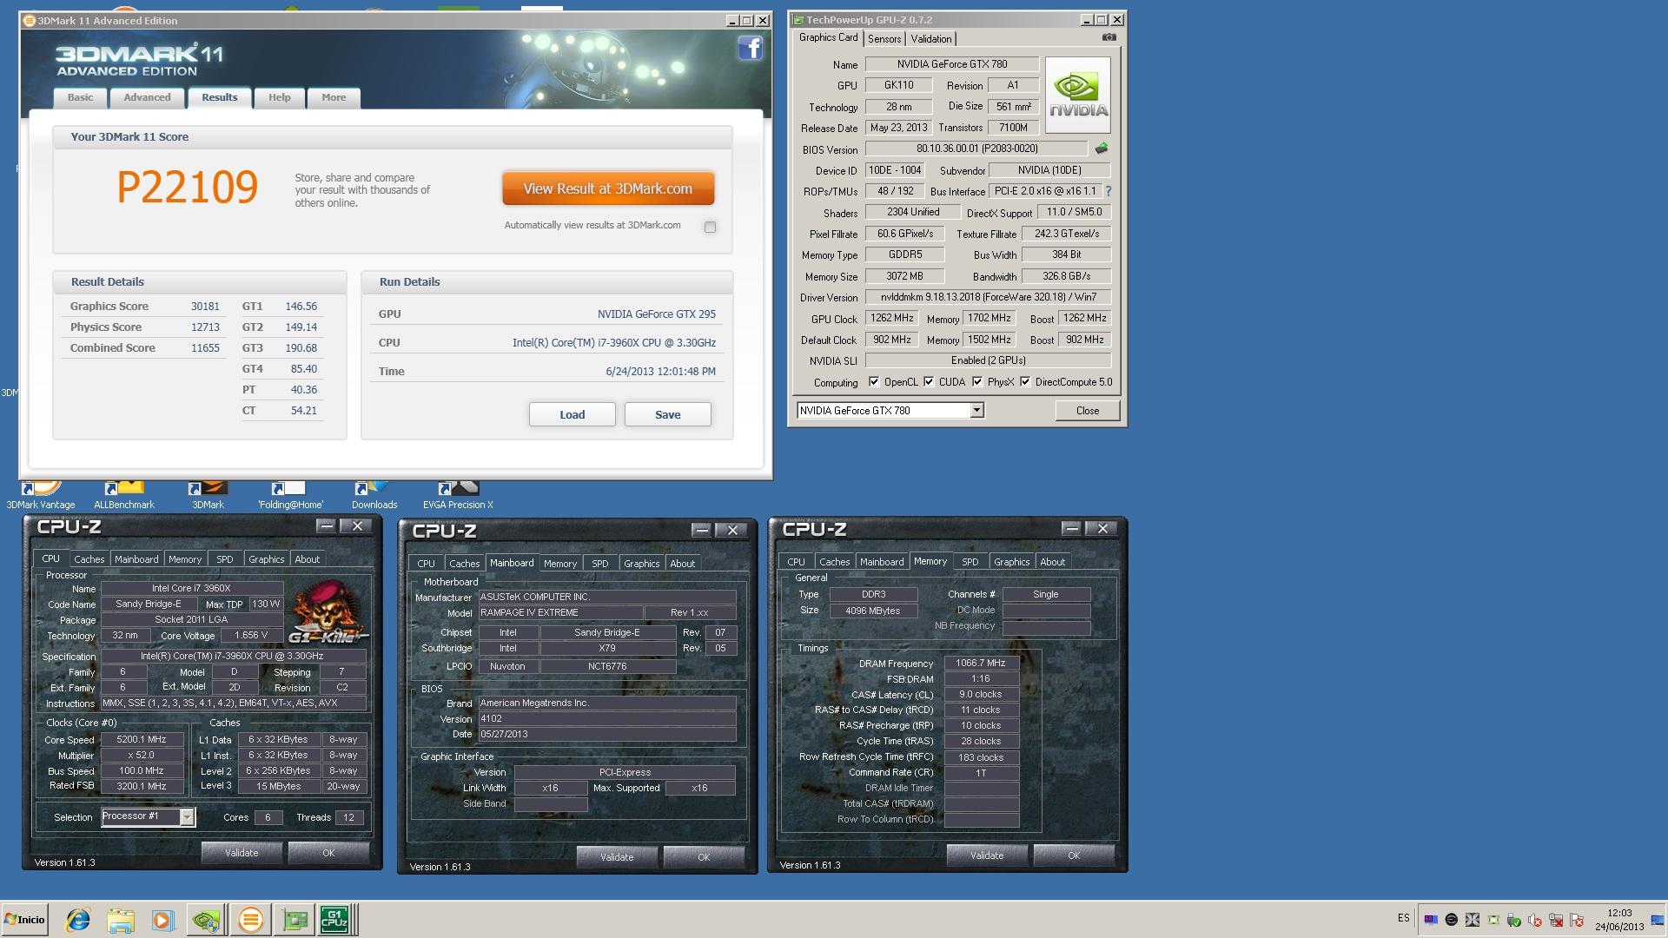1668x938 pixels.
Task: Open the 3DMark Vantage desktop shortcut
Action: tap(41, 497)
